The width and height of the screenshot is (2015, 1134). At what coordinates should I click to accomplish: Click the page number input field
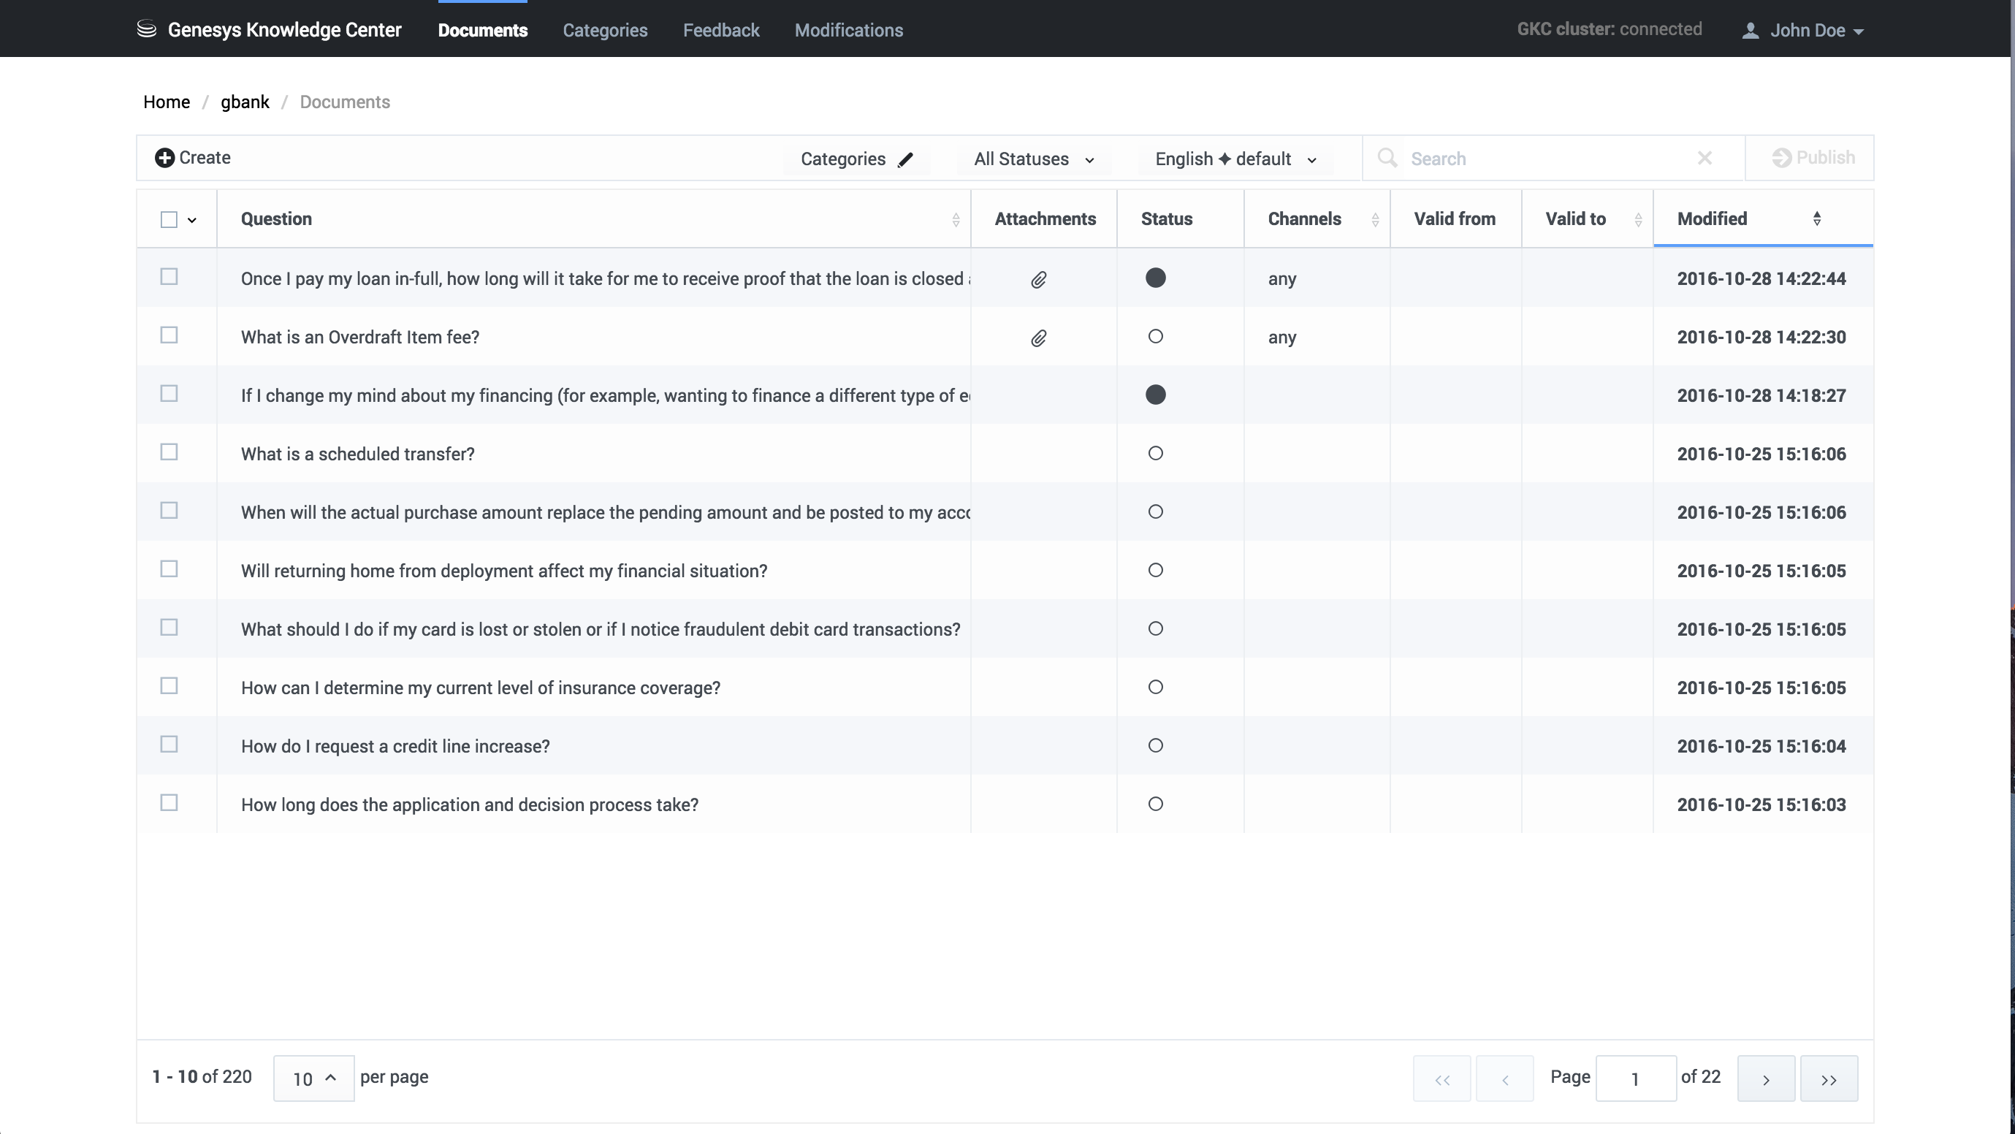click(1635, 1079)
